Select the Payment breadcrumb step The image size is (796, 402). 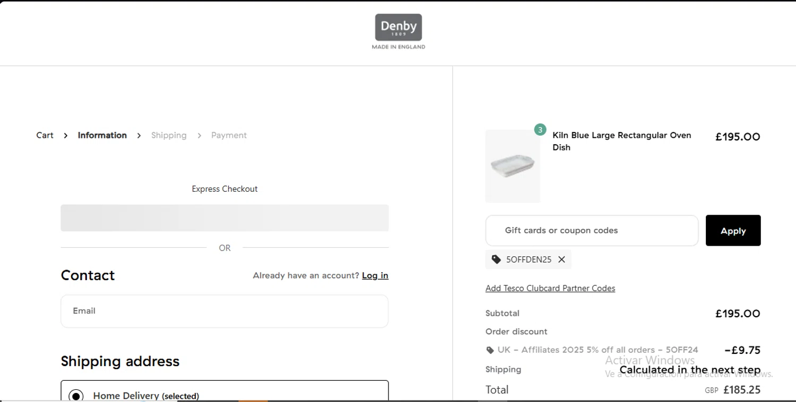229,135
